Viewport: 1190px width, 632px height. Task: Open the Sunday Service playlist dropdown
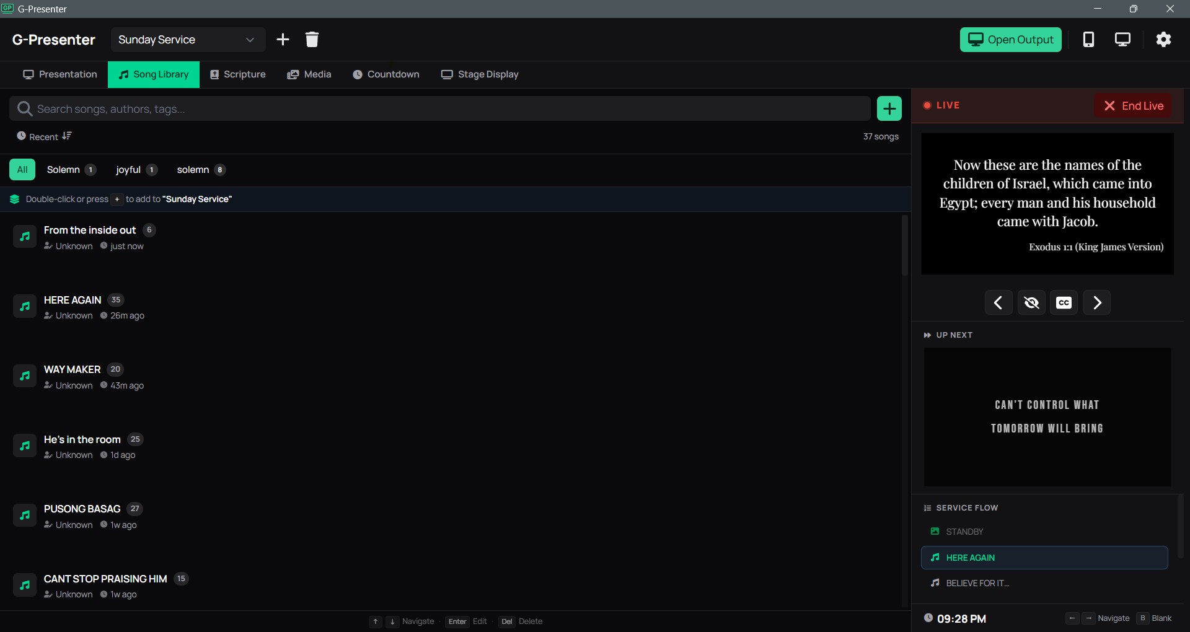pos(187,39)
